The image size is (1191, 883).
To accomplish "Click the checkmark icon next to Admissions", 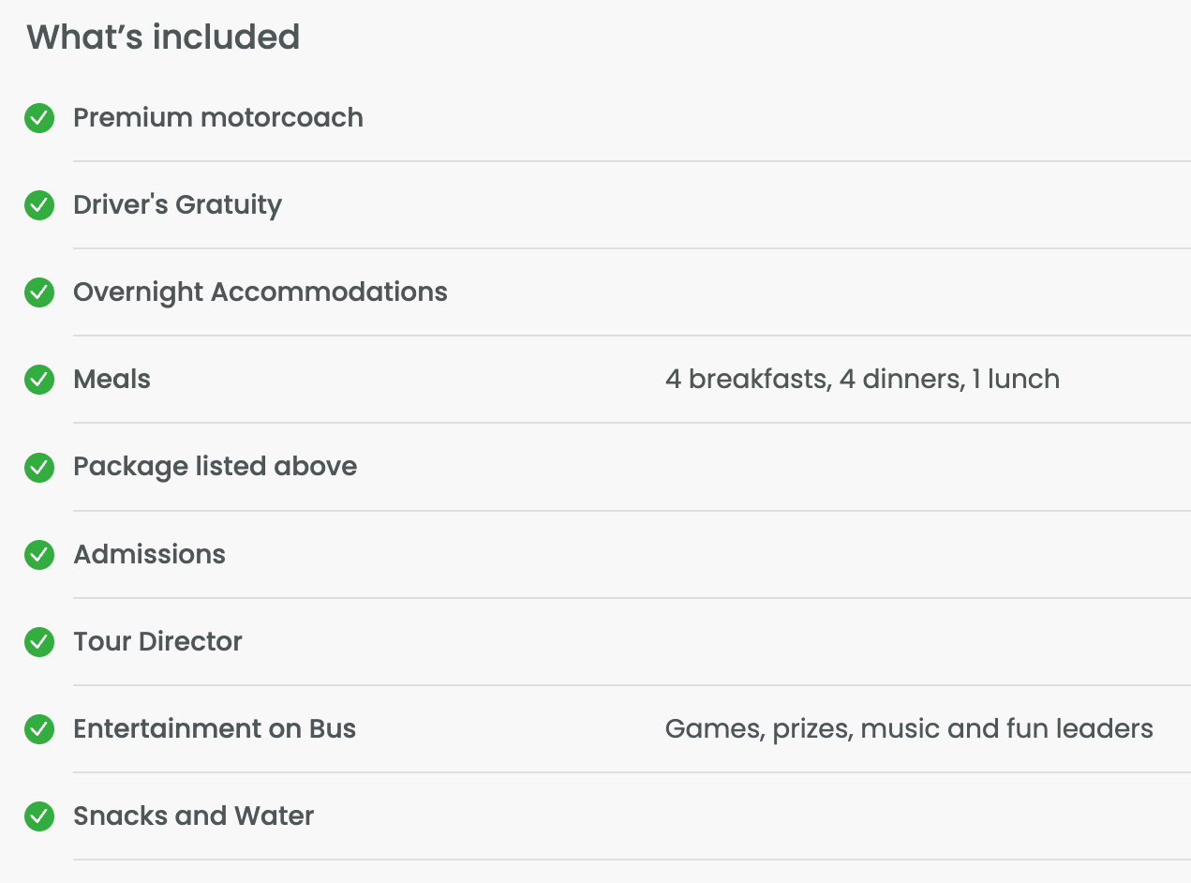I will click(39, 555).
